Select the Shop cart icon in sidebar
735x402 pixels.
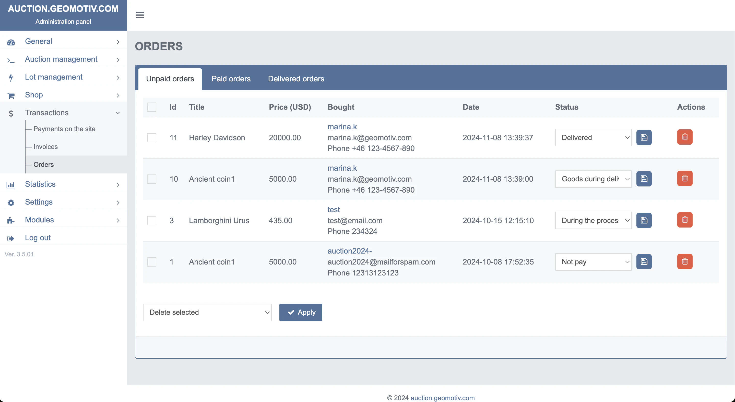click(x=11, y=95)
